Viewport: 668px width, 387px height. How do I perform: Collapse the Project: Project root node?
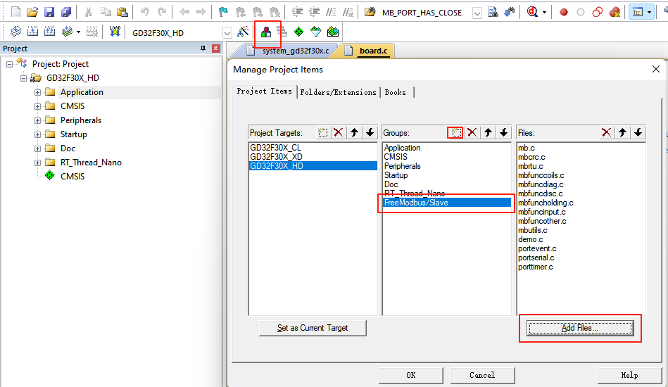point(9,64)
